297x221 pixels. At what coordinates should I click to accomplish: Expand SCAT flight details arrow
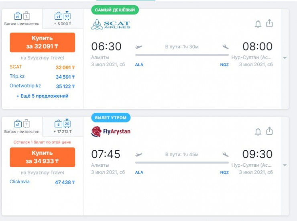click(285, 58)
